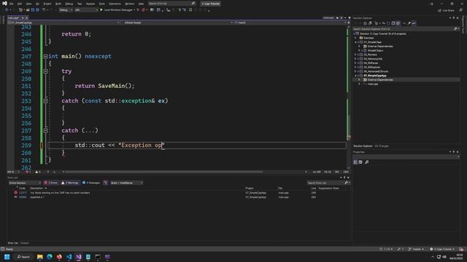Click Alphabetical icon in Properties panel
This screenshot has height=262, width=467.
click(x=360, y=162)
